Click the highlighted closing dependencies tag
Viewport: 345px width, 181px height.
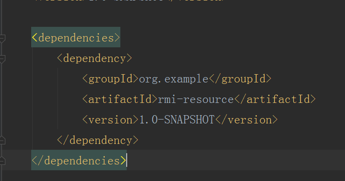click(x=79, y=161)
